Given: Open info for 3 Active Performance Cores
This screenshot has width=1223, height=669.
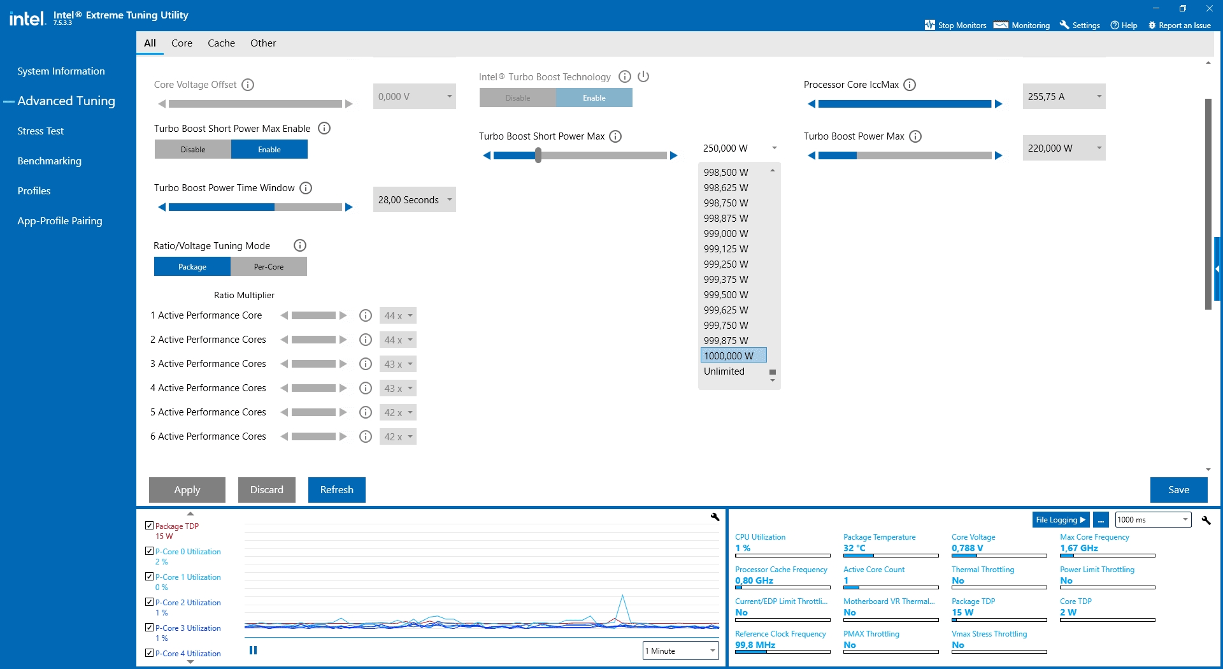Looking at the screenshot, I should 366,364.
